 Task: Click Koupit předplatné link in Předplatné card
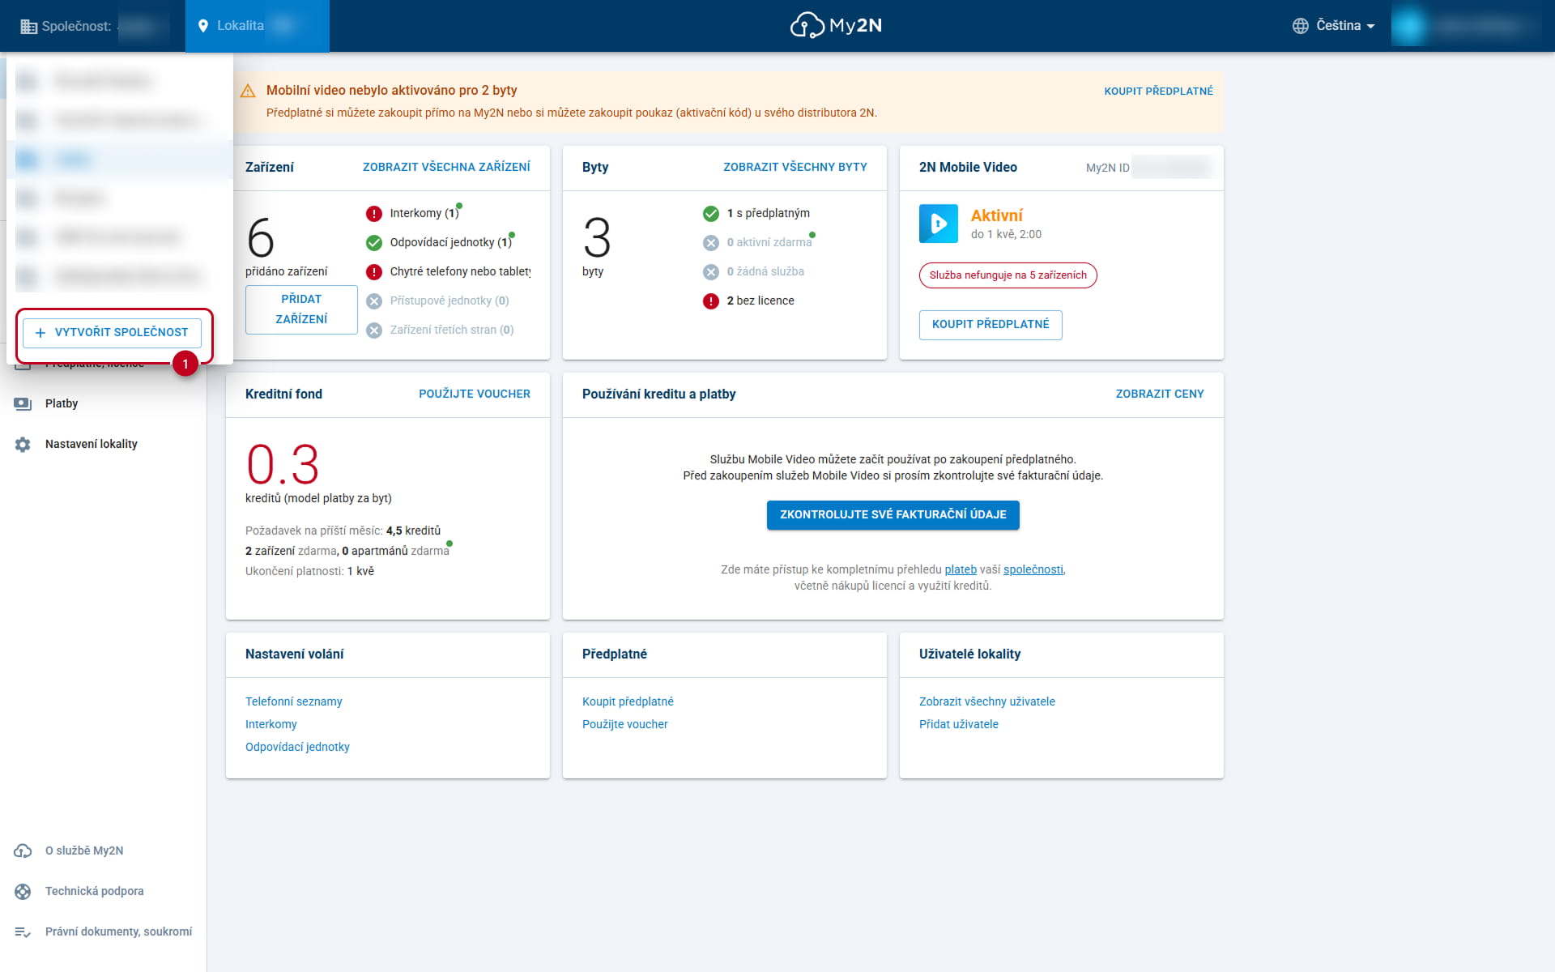pos(628,701)
